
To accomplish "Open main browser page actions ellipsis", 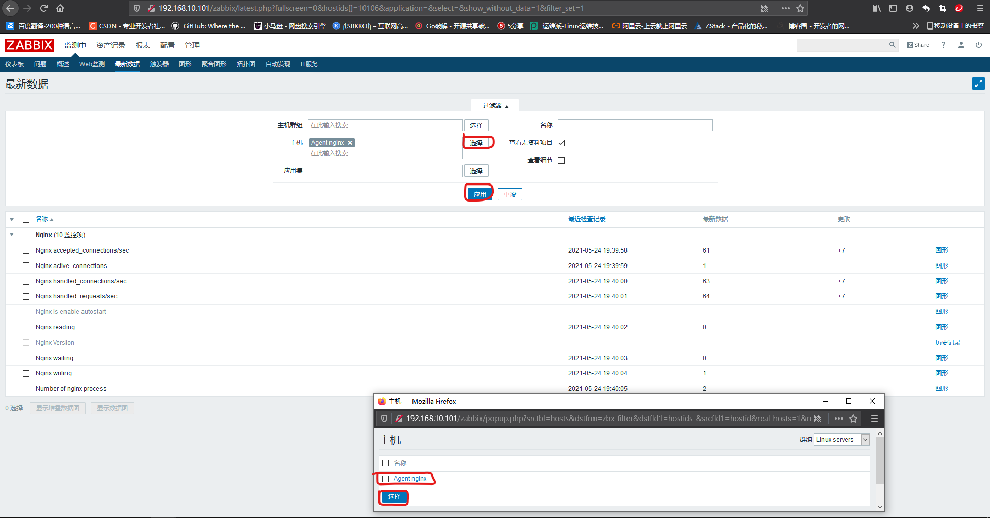I will click(785, 8).
